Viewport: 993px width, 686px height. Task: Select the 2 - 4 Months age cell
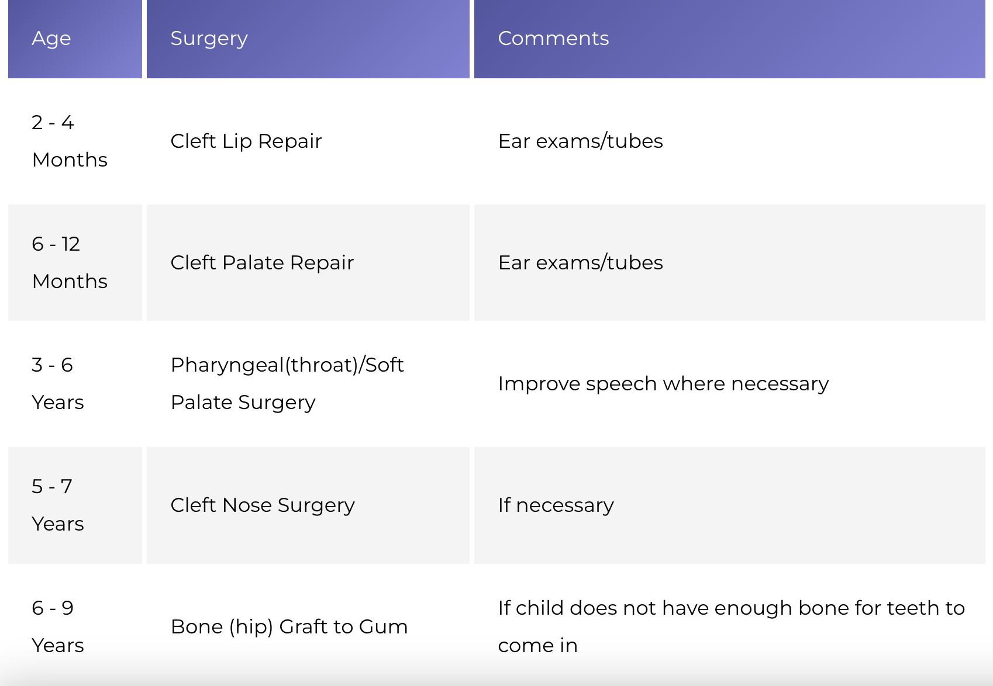[x=75, y=141]
